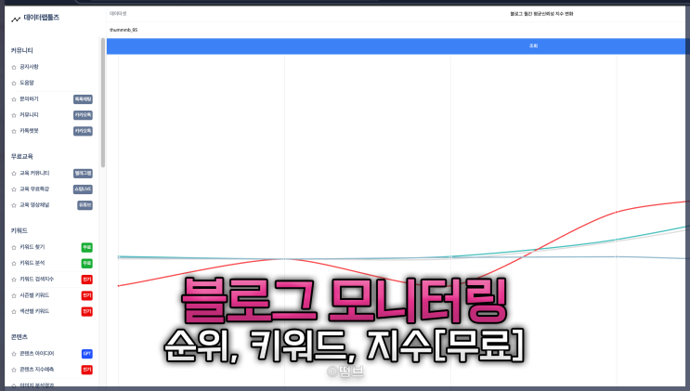The height and width of the screenshot is (391, 690).
Task: Select 문의하기 in the sidebar
Action: (29, 99)
